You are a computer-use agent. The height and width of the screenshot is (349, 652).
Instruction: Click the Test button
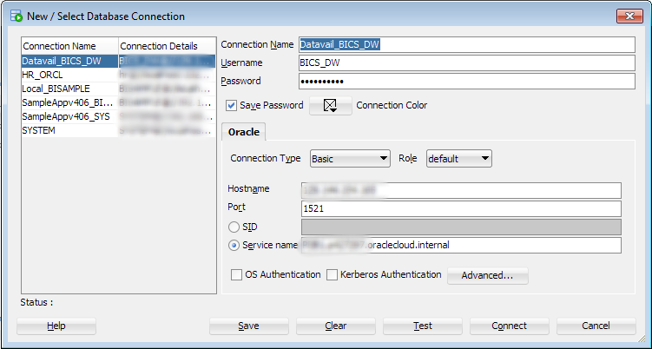(x=423, y=326)
